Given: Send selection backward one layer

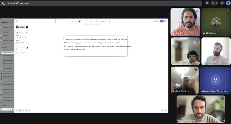Looking at the screenshot, I should 20,53.
